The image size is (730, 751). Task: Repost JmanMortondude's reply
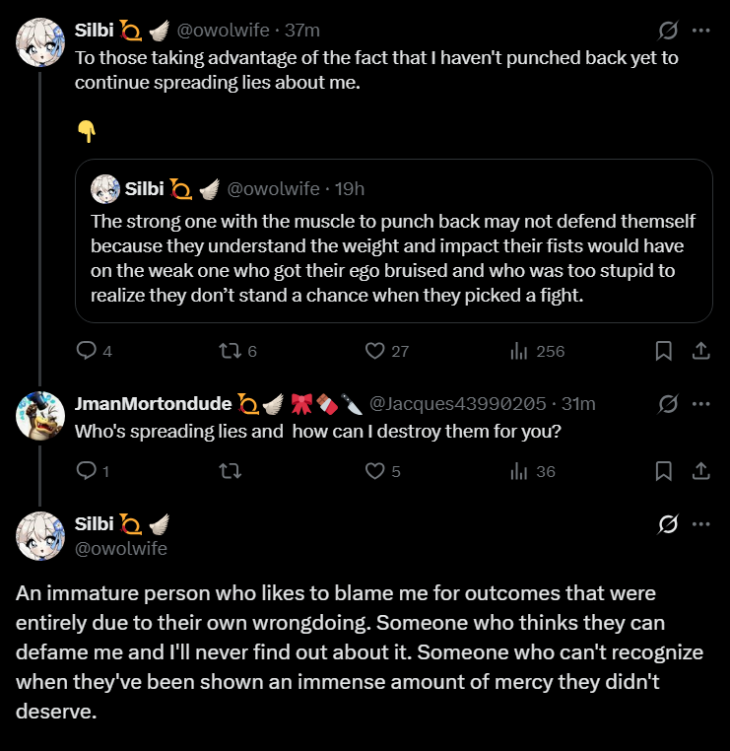point(231,471)
